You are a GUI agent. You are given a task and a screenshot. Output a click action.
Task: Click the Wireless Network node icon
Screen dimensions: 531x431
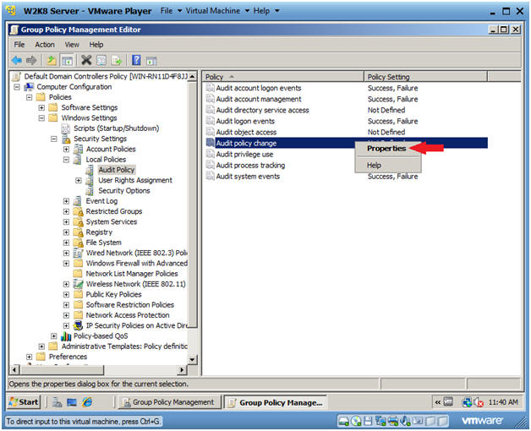click(79, 284)
